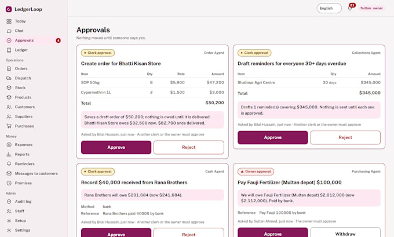Screen dimensions: 394x237
Task: Click the $345,000 reminders total
Action: [370, 93]
